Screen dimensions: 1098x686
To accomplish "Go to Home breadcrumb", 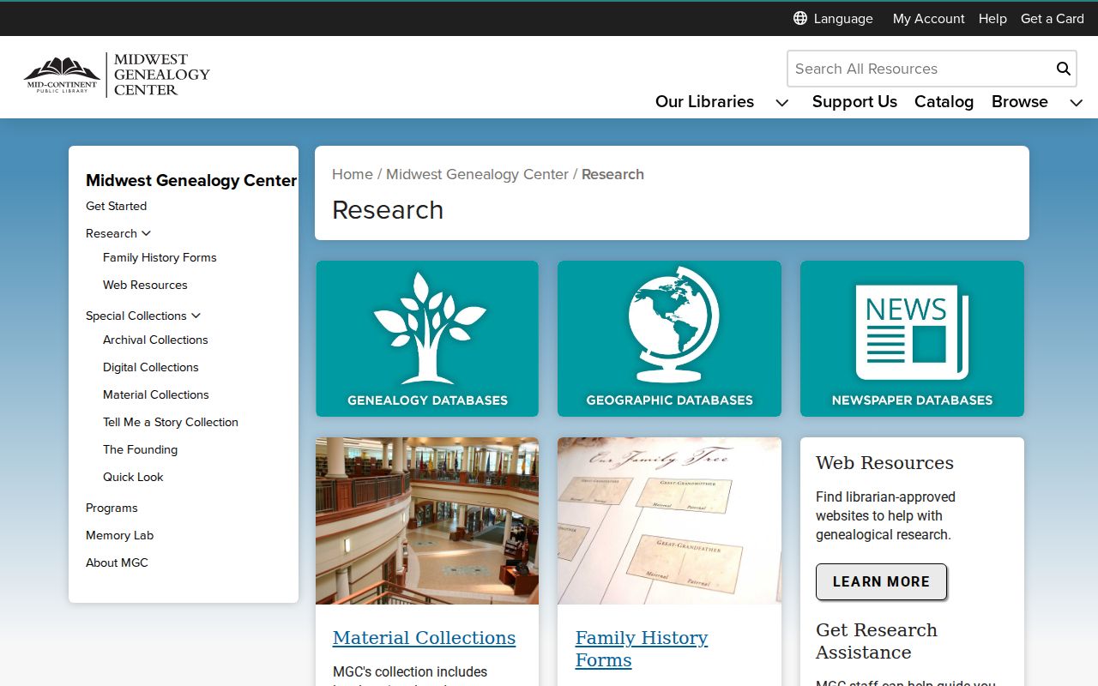I will [353, 174].
